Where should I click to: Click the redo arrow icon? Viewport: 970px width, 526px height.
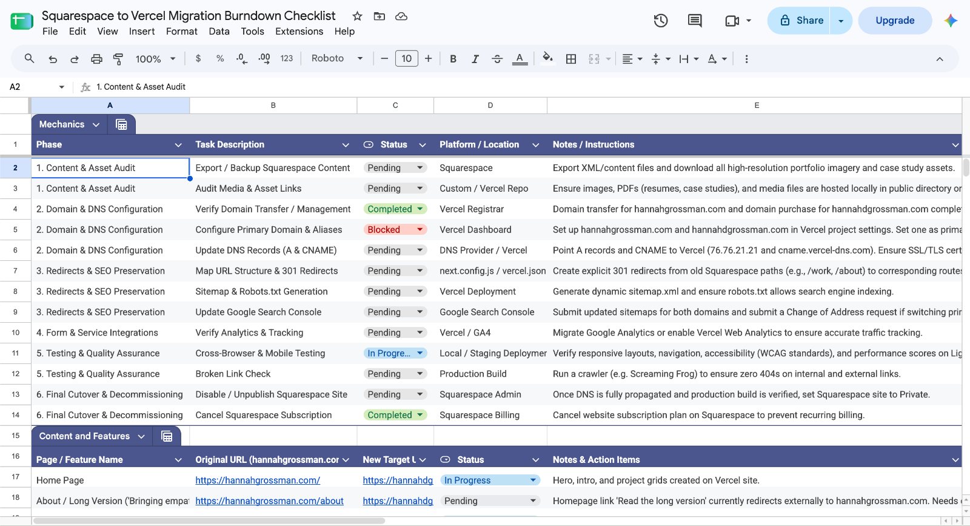(x=75, y=59)
